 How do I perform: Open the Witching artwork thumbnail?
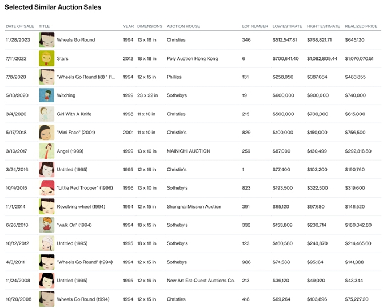click(46, 95)
